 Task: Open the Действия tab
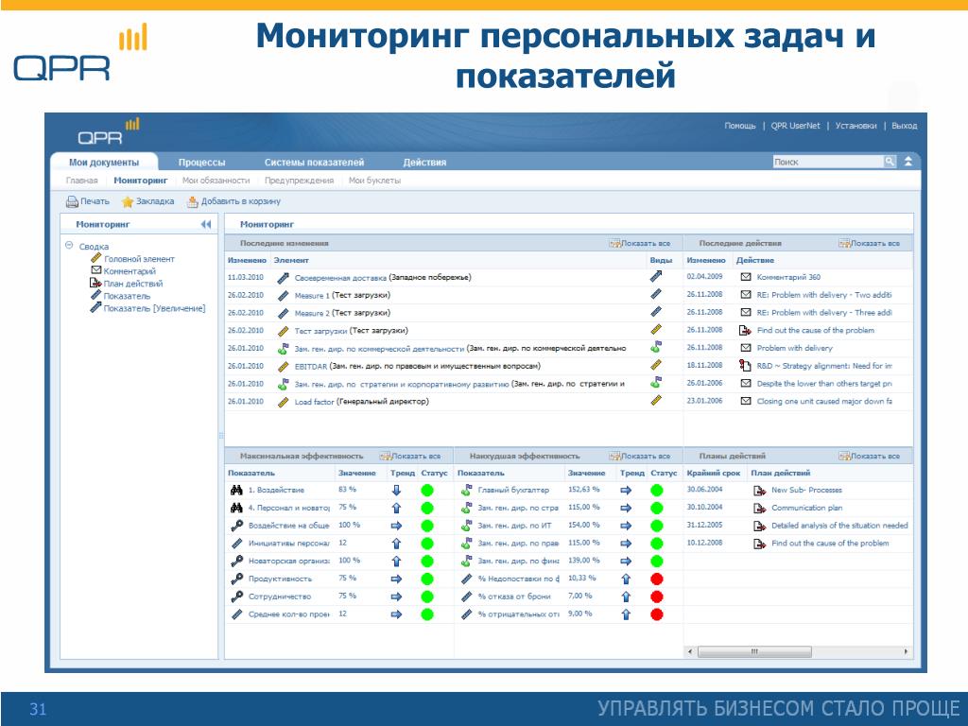coord(424,163)
